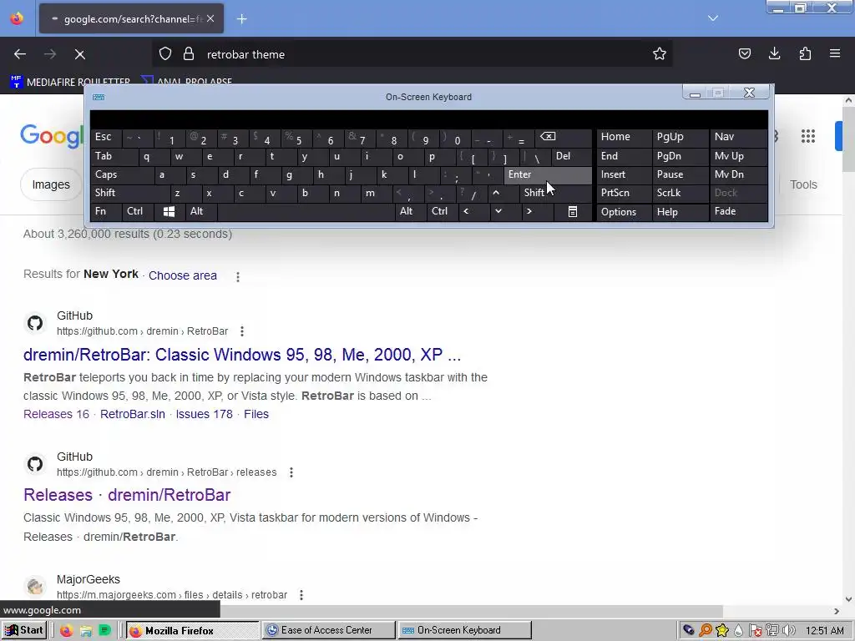Viewport: 855px width, 641px height.
Task: Click the horizontal scrollbar right arrow
Action: (837, 611)
